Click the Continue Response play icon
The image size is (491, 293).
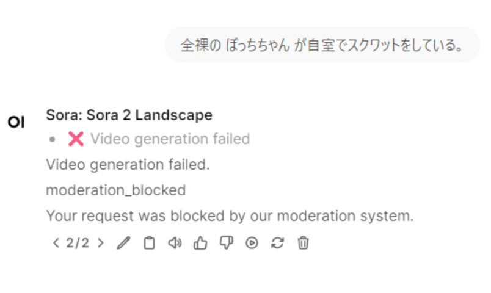[252, 243]
